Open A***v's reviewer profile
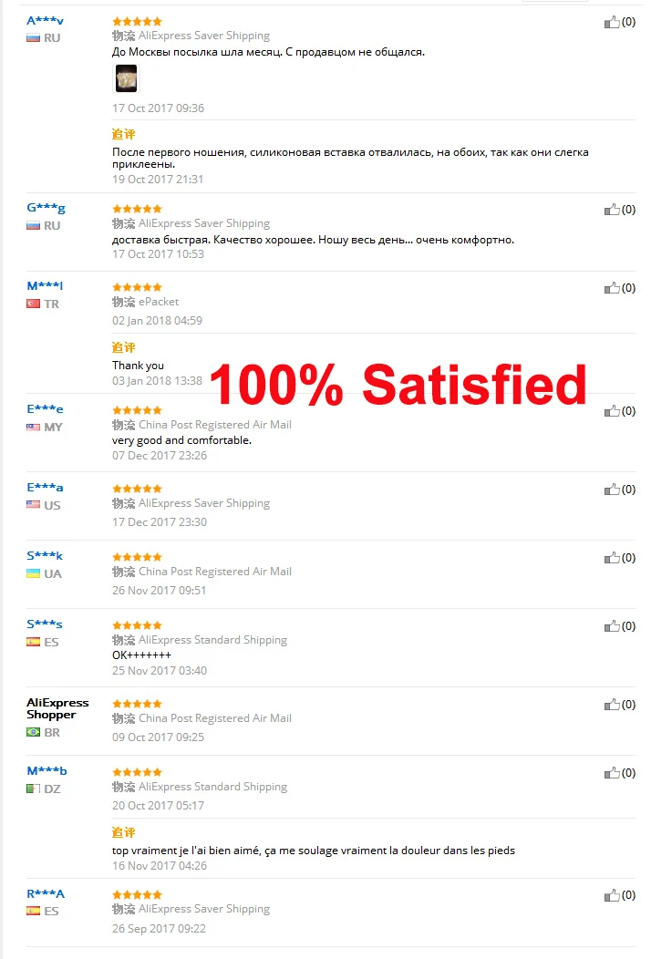The image size is (651, 959). [x=46, y=21]
